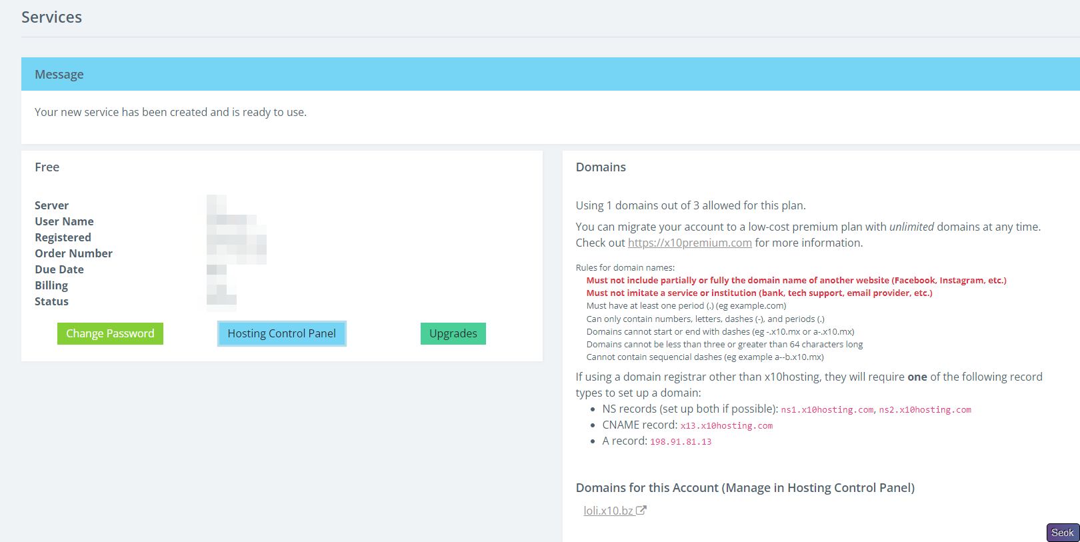This screenshot has width=1080, height=542.
Task: Click the Free plan title
Action: 47,167
